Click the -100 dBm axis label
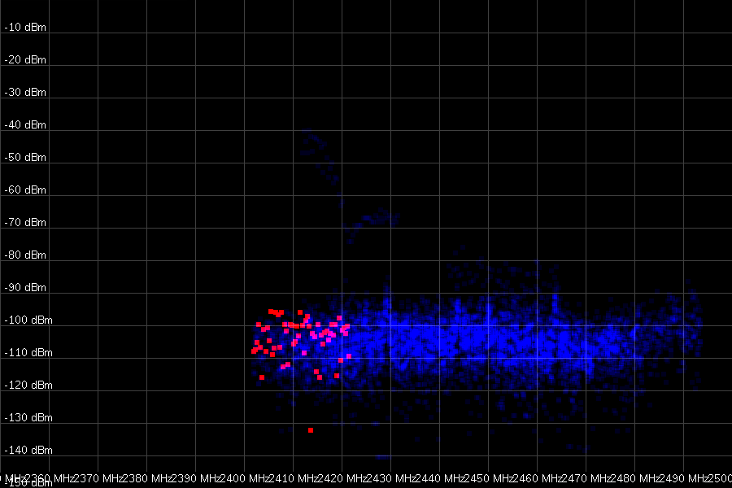Viewport: 732px width, 488px height. (28, 320)
